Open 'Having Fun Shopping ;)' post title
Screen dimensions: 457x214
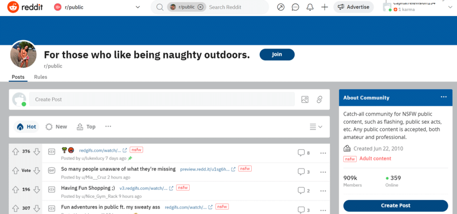click(x=88, y=188)
